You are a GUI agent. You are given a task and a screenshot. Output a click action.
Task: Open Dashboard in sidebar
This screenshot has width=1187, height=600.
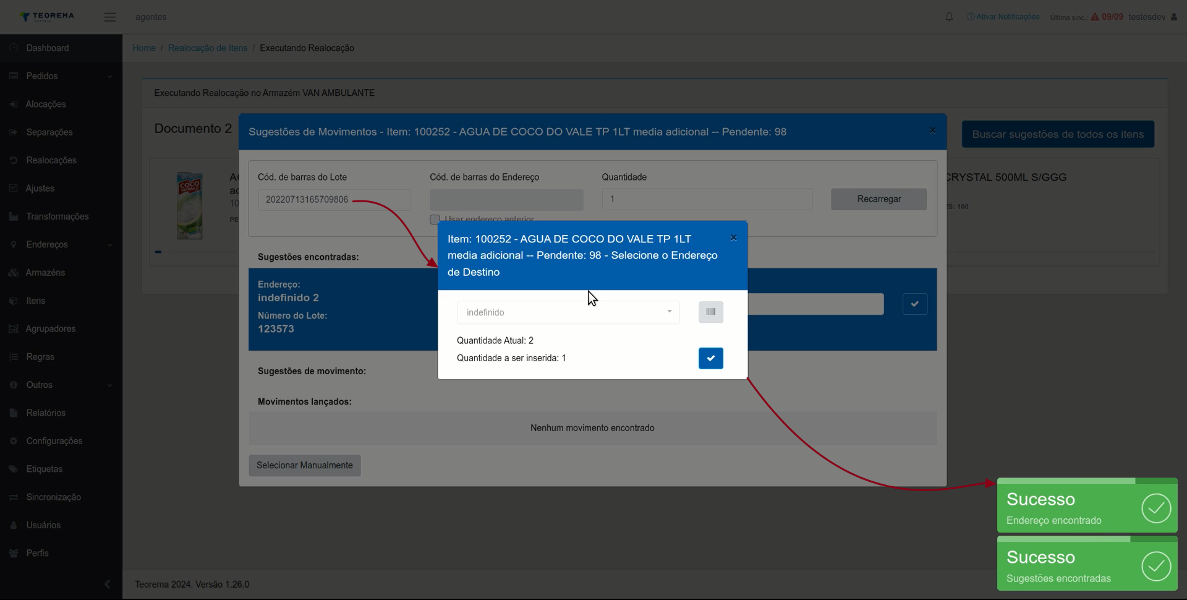[x=61, y=48]
